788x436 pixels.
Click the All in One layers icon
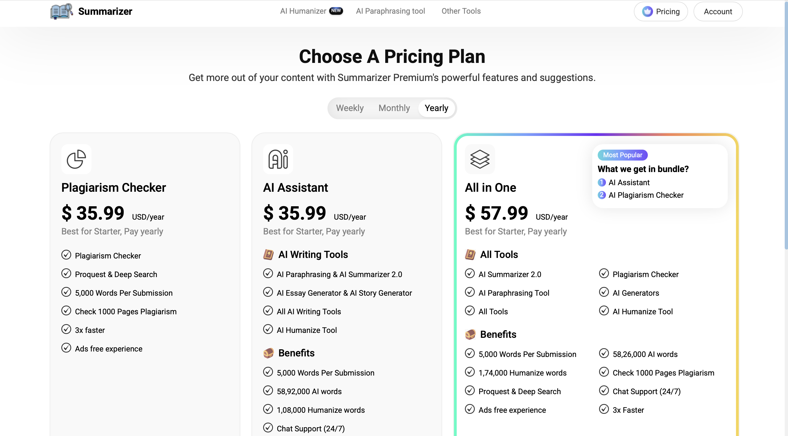coord(480,159)
